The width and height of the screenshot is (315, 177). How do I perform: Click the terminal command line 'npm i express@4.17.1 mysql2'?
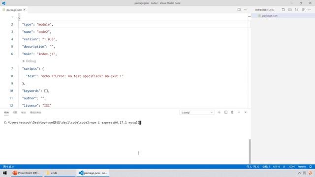tap(115, 122)
